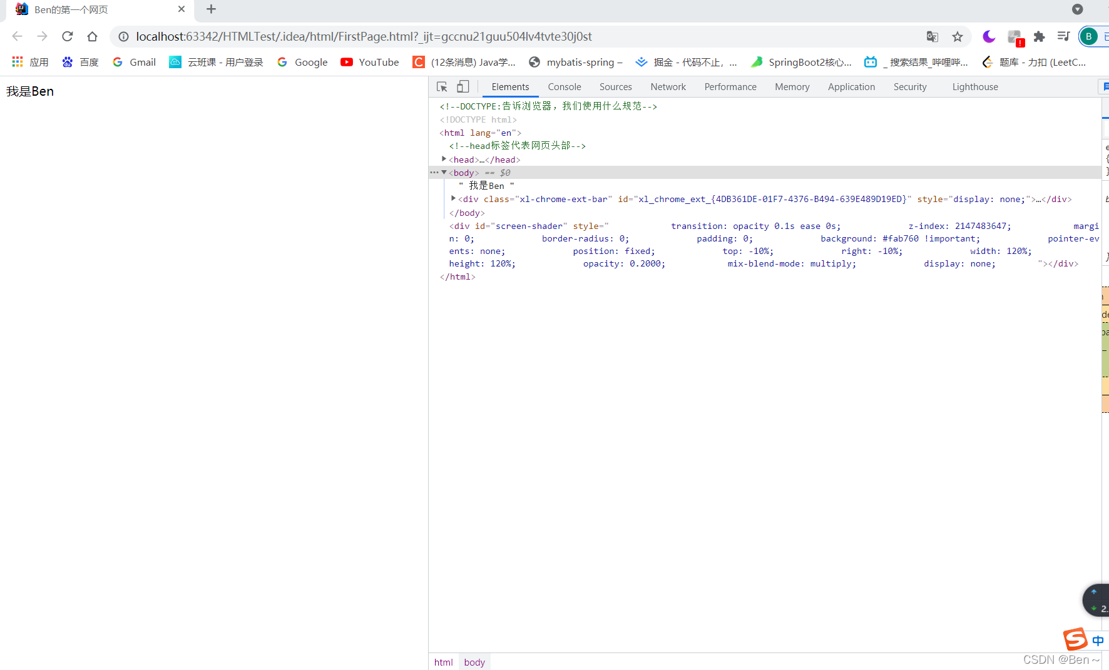Image resolution: width=1109 pixels, height=670 pixels.
Task: Open the SpringBoot2核心 bookmark
Action: (801, 62)
